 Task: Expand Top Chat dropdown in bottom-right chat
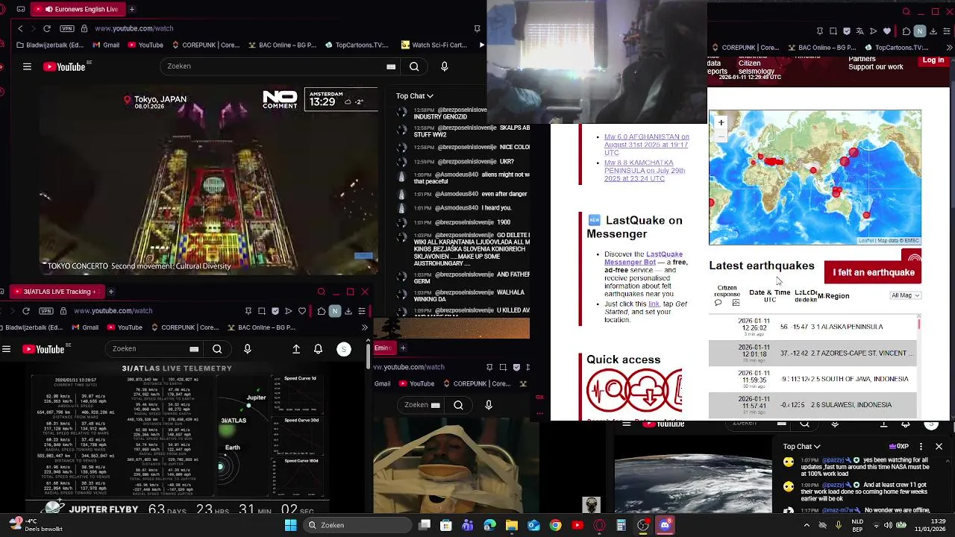point(801,447)
